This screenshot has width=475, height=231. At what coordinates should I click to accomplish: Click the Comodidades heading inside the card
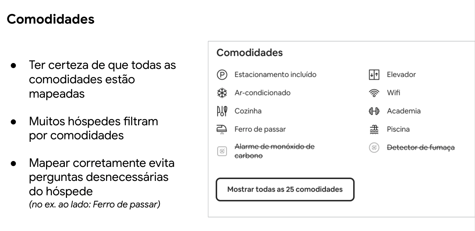coord(249,53)
